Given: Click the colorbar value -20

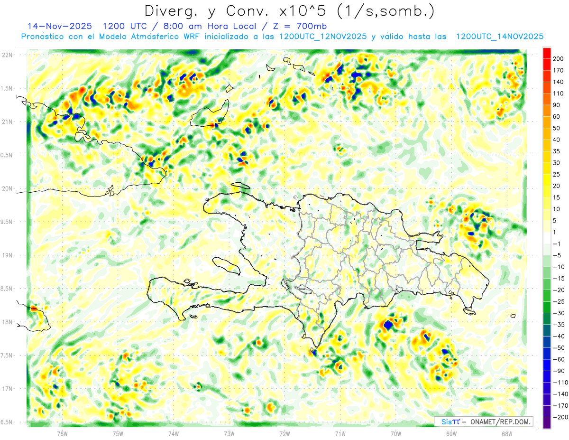Looking at the screenshot, I should click(x=559, y=290).
